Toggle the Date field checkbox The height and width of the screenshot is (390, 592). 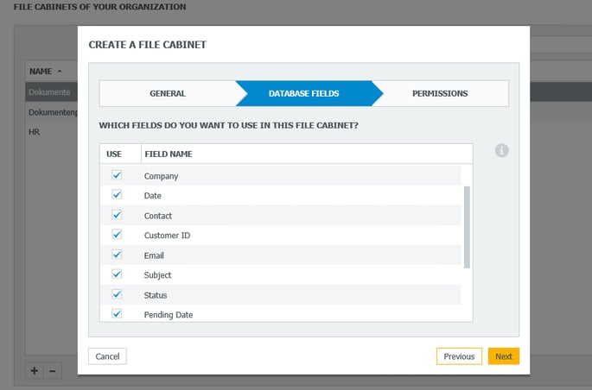(x=117, y=195)
